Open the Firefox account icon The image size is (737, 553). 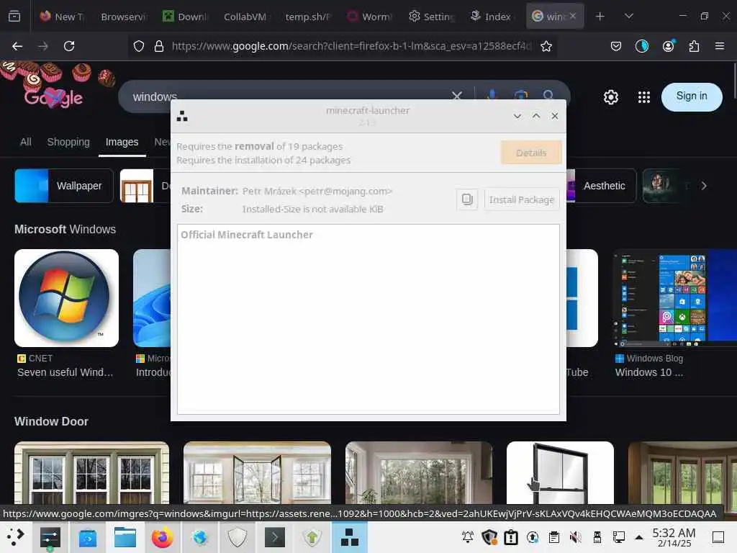coord(668,46)
